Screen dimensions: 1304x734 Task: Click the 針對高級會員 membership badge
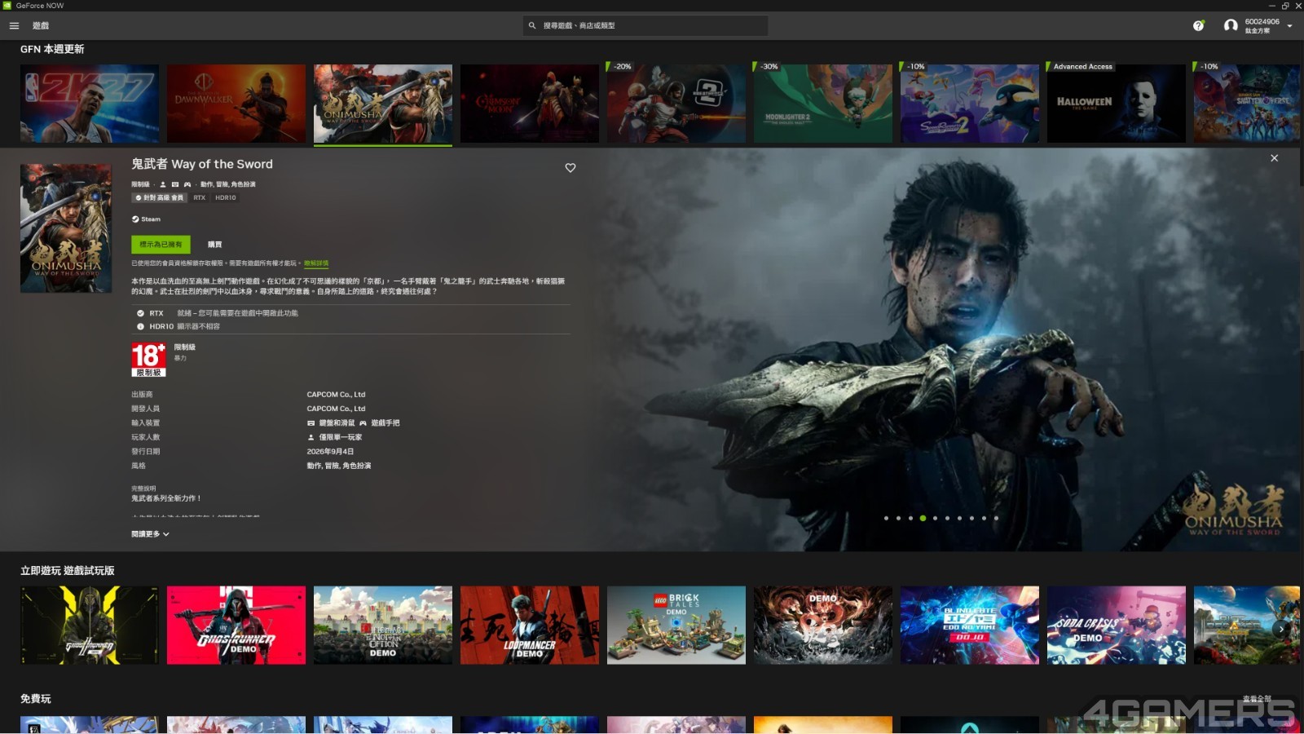160,197
